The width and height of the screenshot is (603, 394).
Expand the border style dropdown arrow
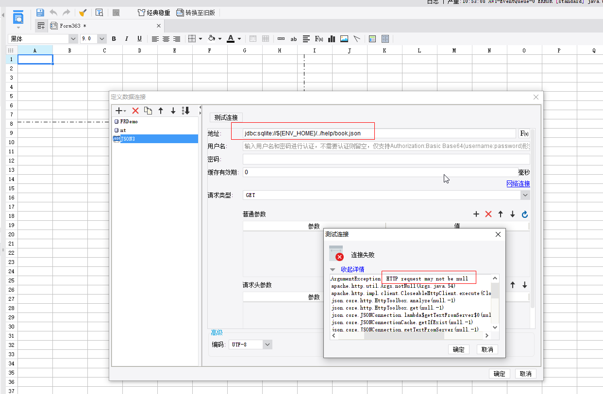pyautogui.click(x=201, y=39)
